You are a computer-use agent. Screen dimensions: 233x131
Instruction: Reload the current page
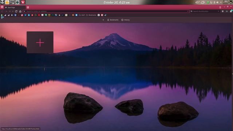click(16, 11)
